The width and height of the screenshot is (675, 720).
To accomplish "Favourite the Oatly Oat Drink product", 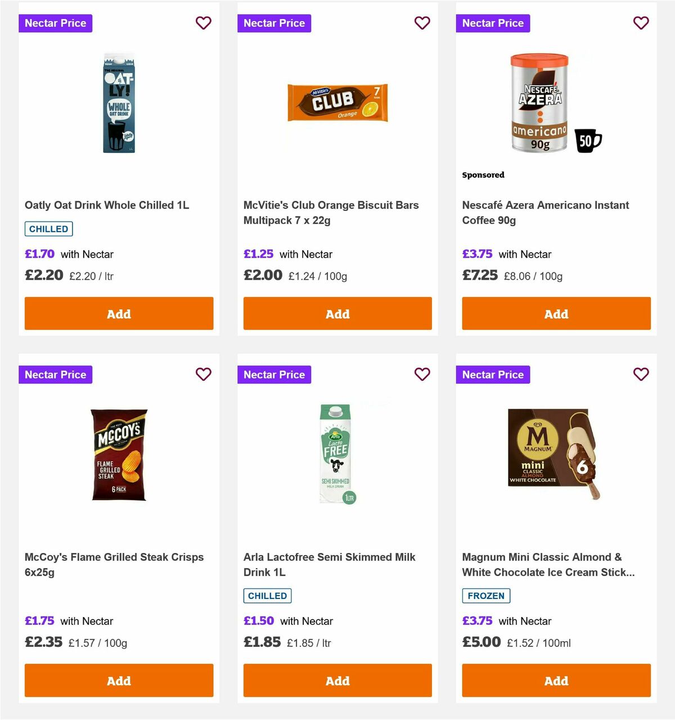I will point(204,23).
